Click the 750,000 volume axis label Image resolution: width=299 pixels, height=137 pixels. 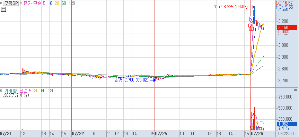(x=285, y=97)
